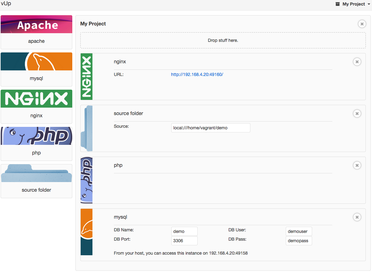This screenshot has width=372, height=272.
Task: Click the 'nginx' label in sidebar
Action: point(36,115)
